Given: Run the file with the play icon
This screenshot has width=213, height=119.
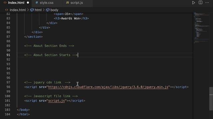Looking at the screenshot, I should pyautogui.click(x=193, y=3).
